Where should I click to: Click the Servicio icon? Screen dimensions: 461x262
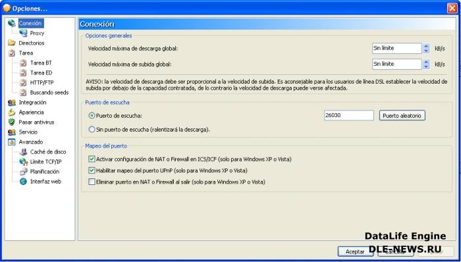pos(11,132)
